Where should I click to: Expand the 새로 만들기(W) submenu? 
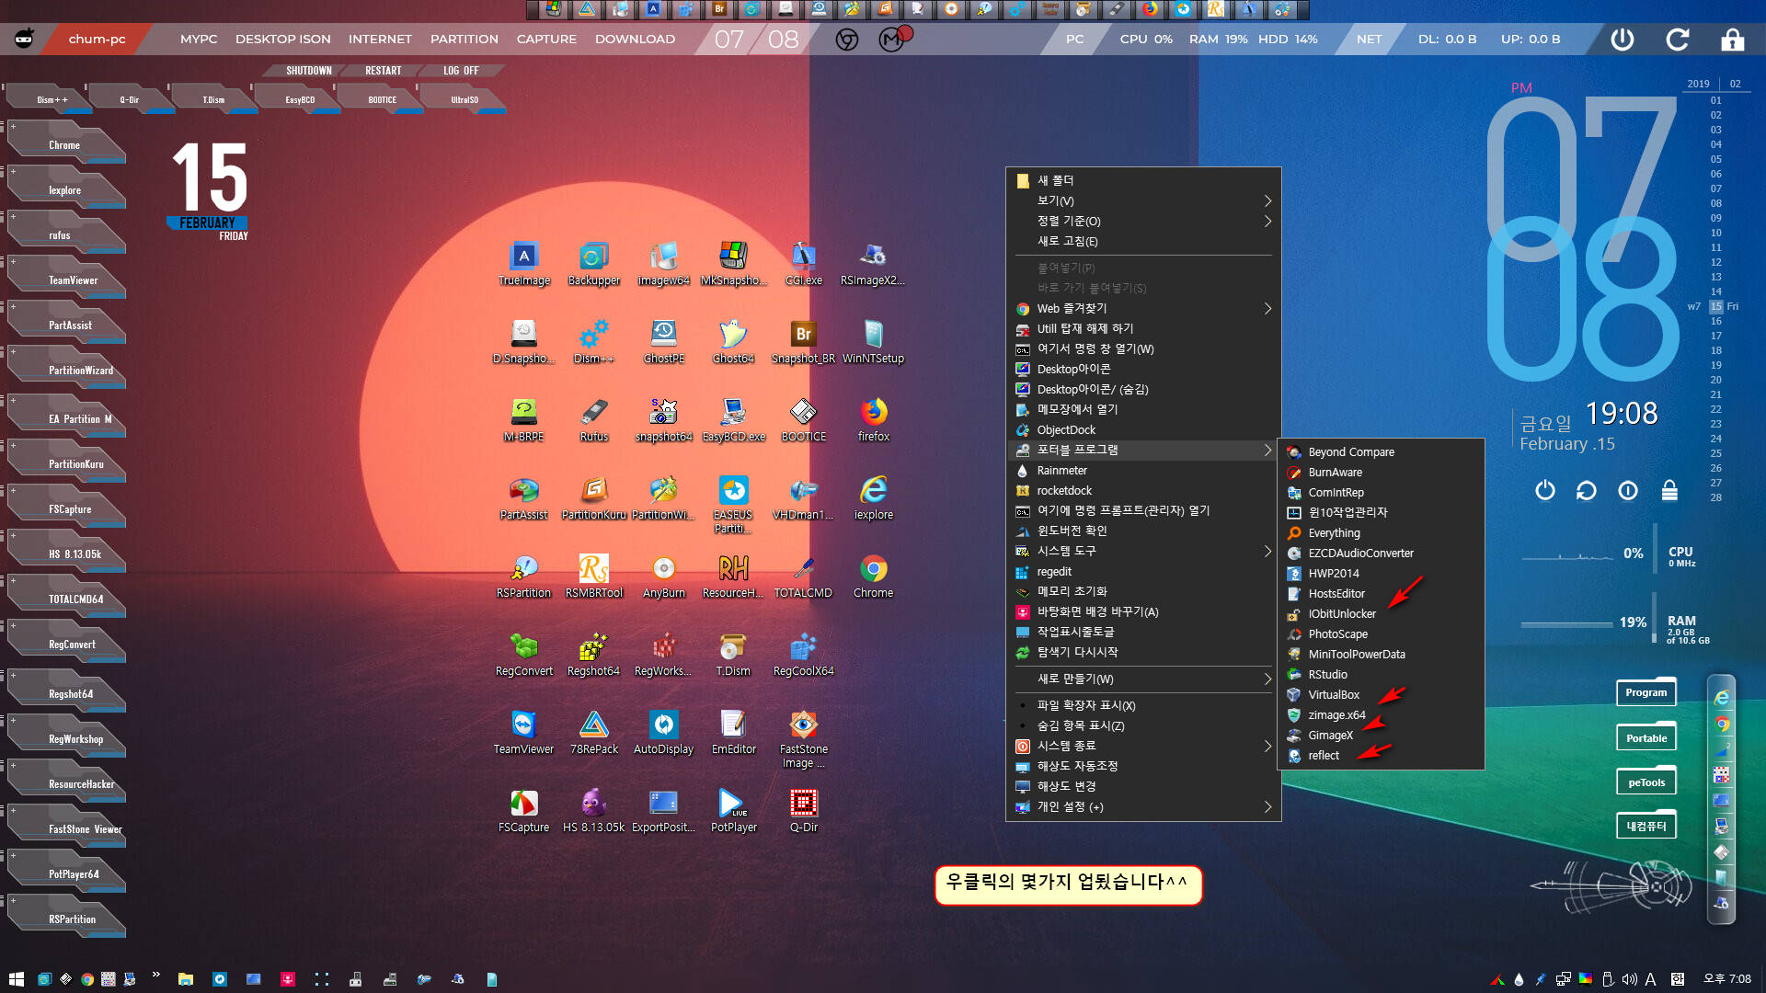(x=1143, y=679)
